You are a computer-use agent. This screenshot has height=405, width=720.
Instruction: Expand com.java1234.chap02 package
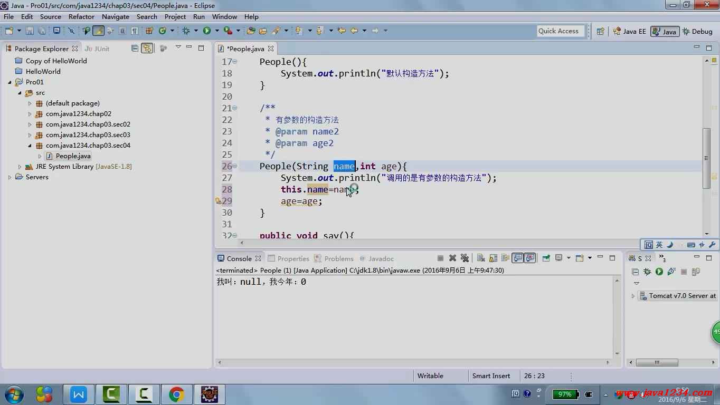30,114
